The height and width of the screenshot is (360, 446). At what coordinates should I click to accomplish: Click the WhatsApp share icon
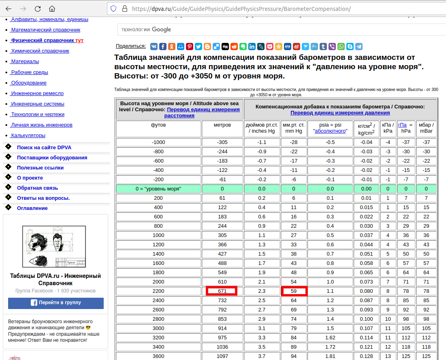tap(341, 47)
